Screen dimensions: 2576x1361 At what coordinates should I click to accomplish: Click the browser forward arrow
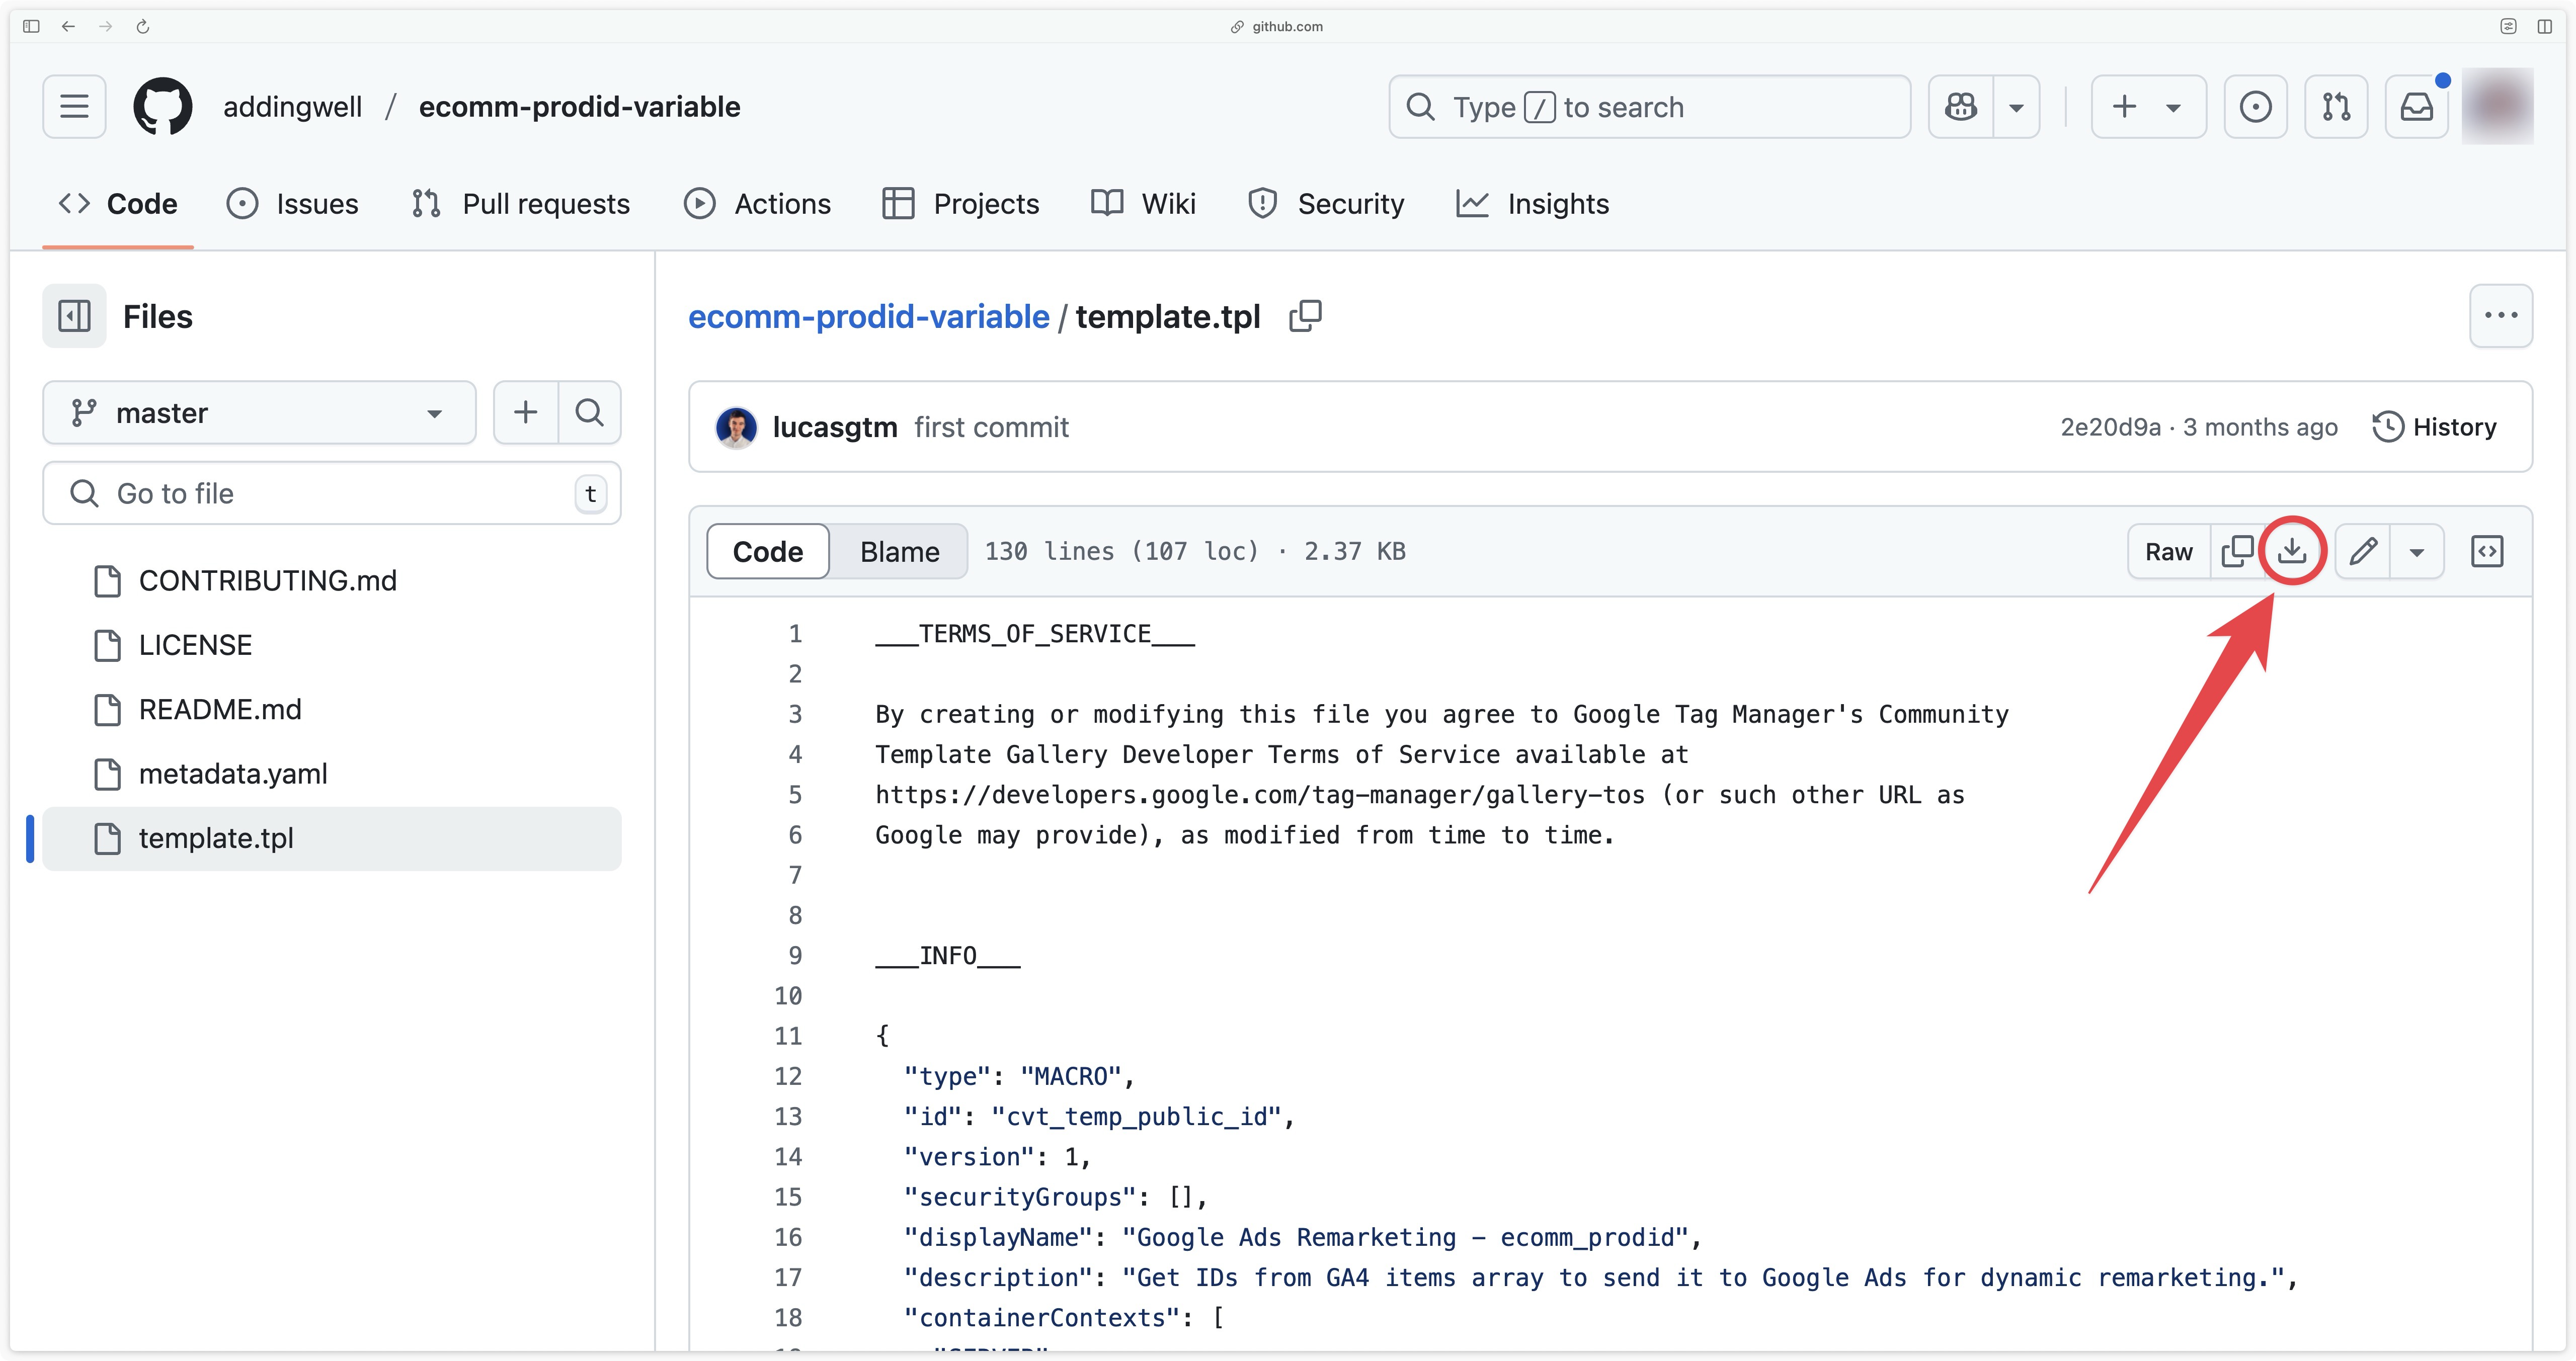(x=105, y=26)
